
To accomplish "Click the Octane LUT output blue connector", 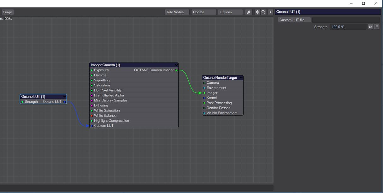I will click(64, 102).
